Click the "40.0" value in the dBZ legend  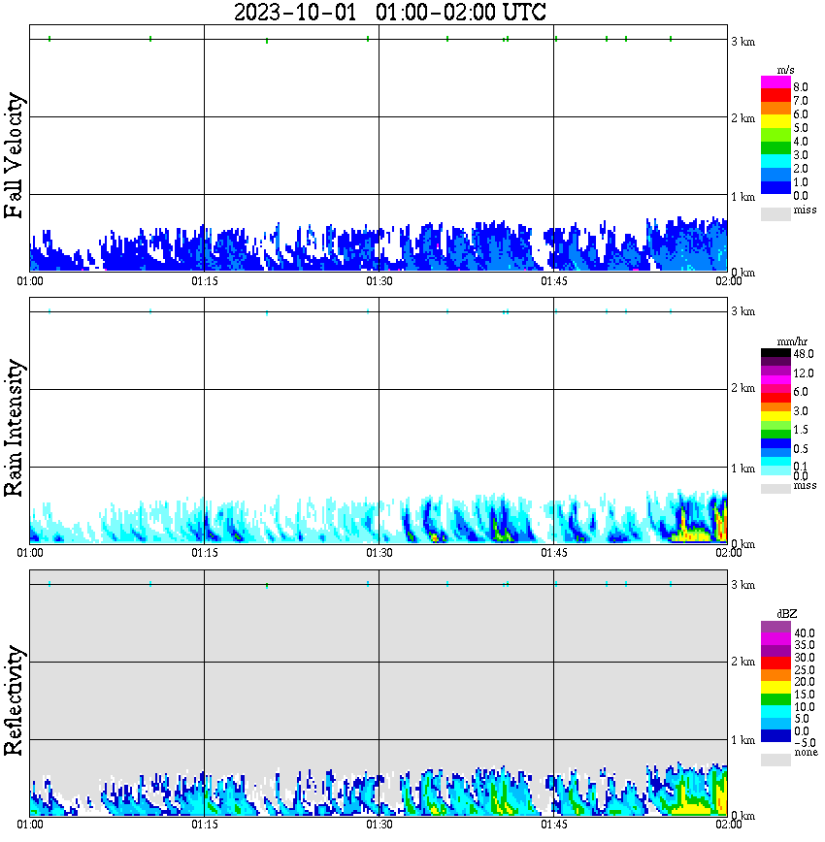tap(804, 633)
